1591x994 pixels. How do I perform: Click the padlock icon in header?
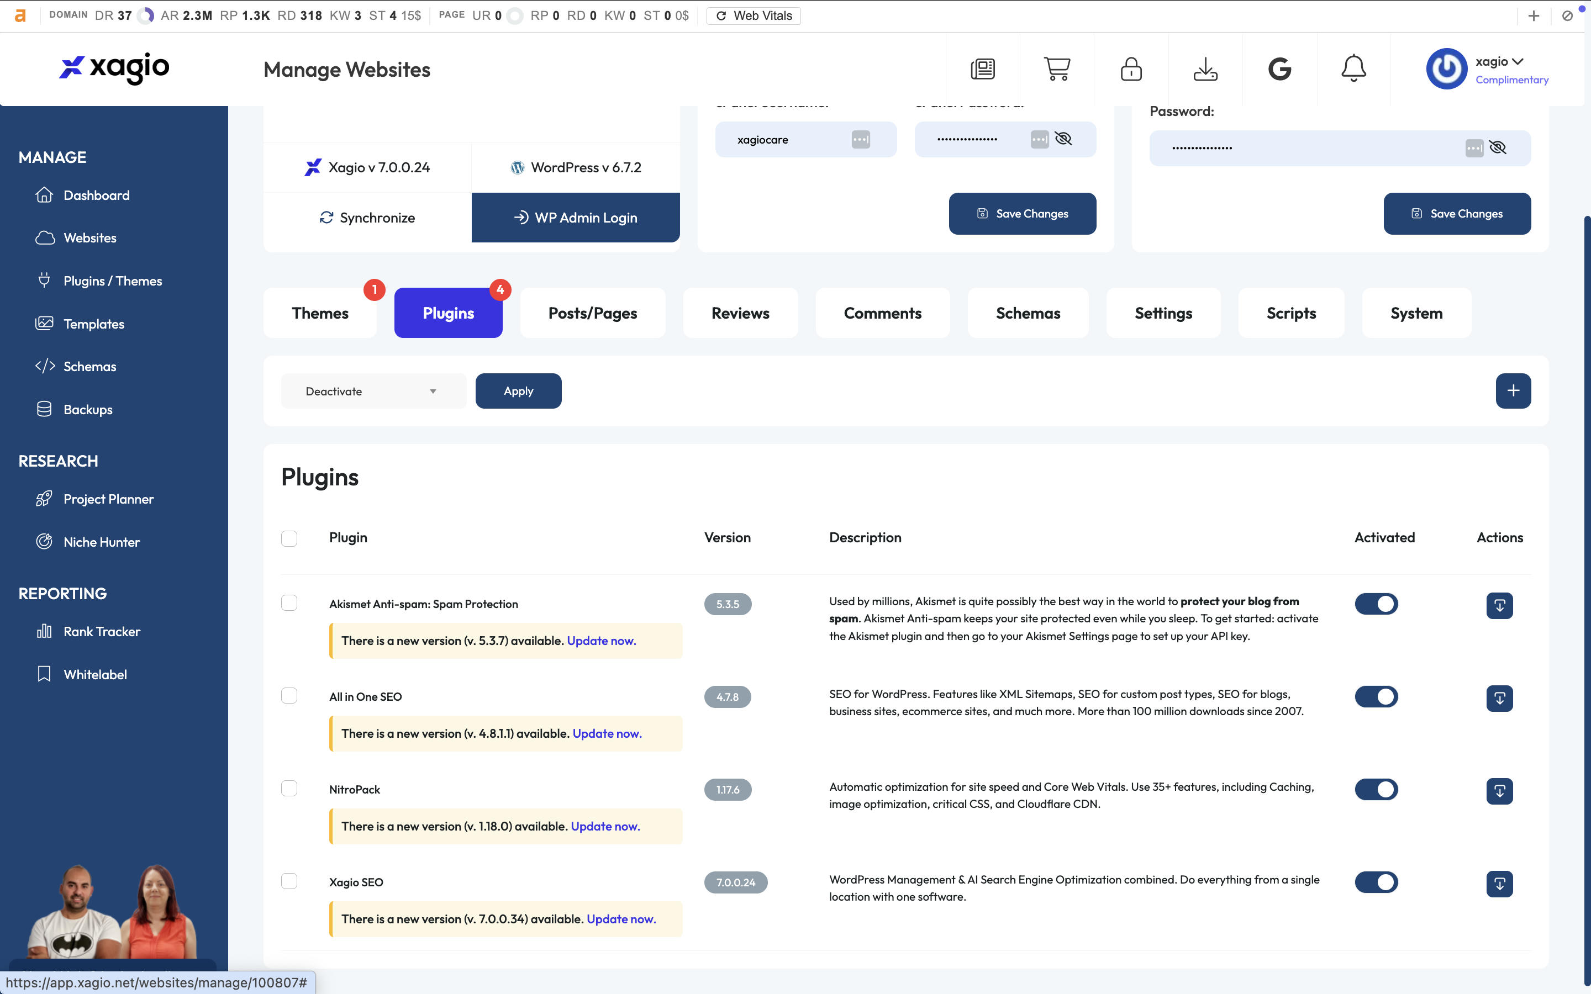(1131, 69)
